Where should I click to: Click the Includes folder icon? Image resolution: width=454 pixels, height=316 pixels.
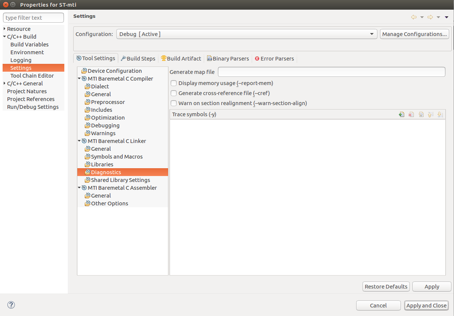coord(87,110)
